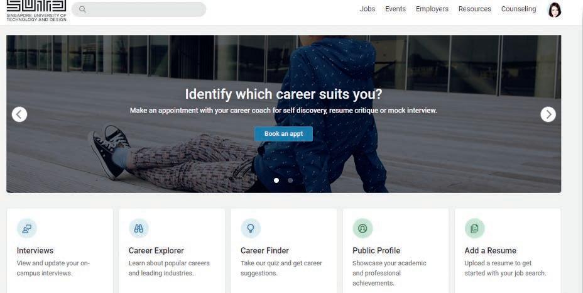The image size is (583, 293).
Task: Open the Events menu
Action: [395, 9]
